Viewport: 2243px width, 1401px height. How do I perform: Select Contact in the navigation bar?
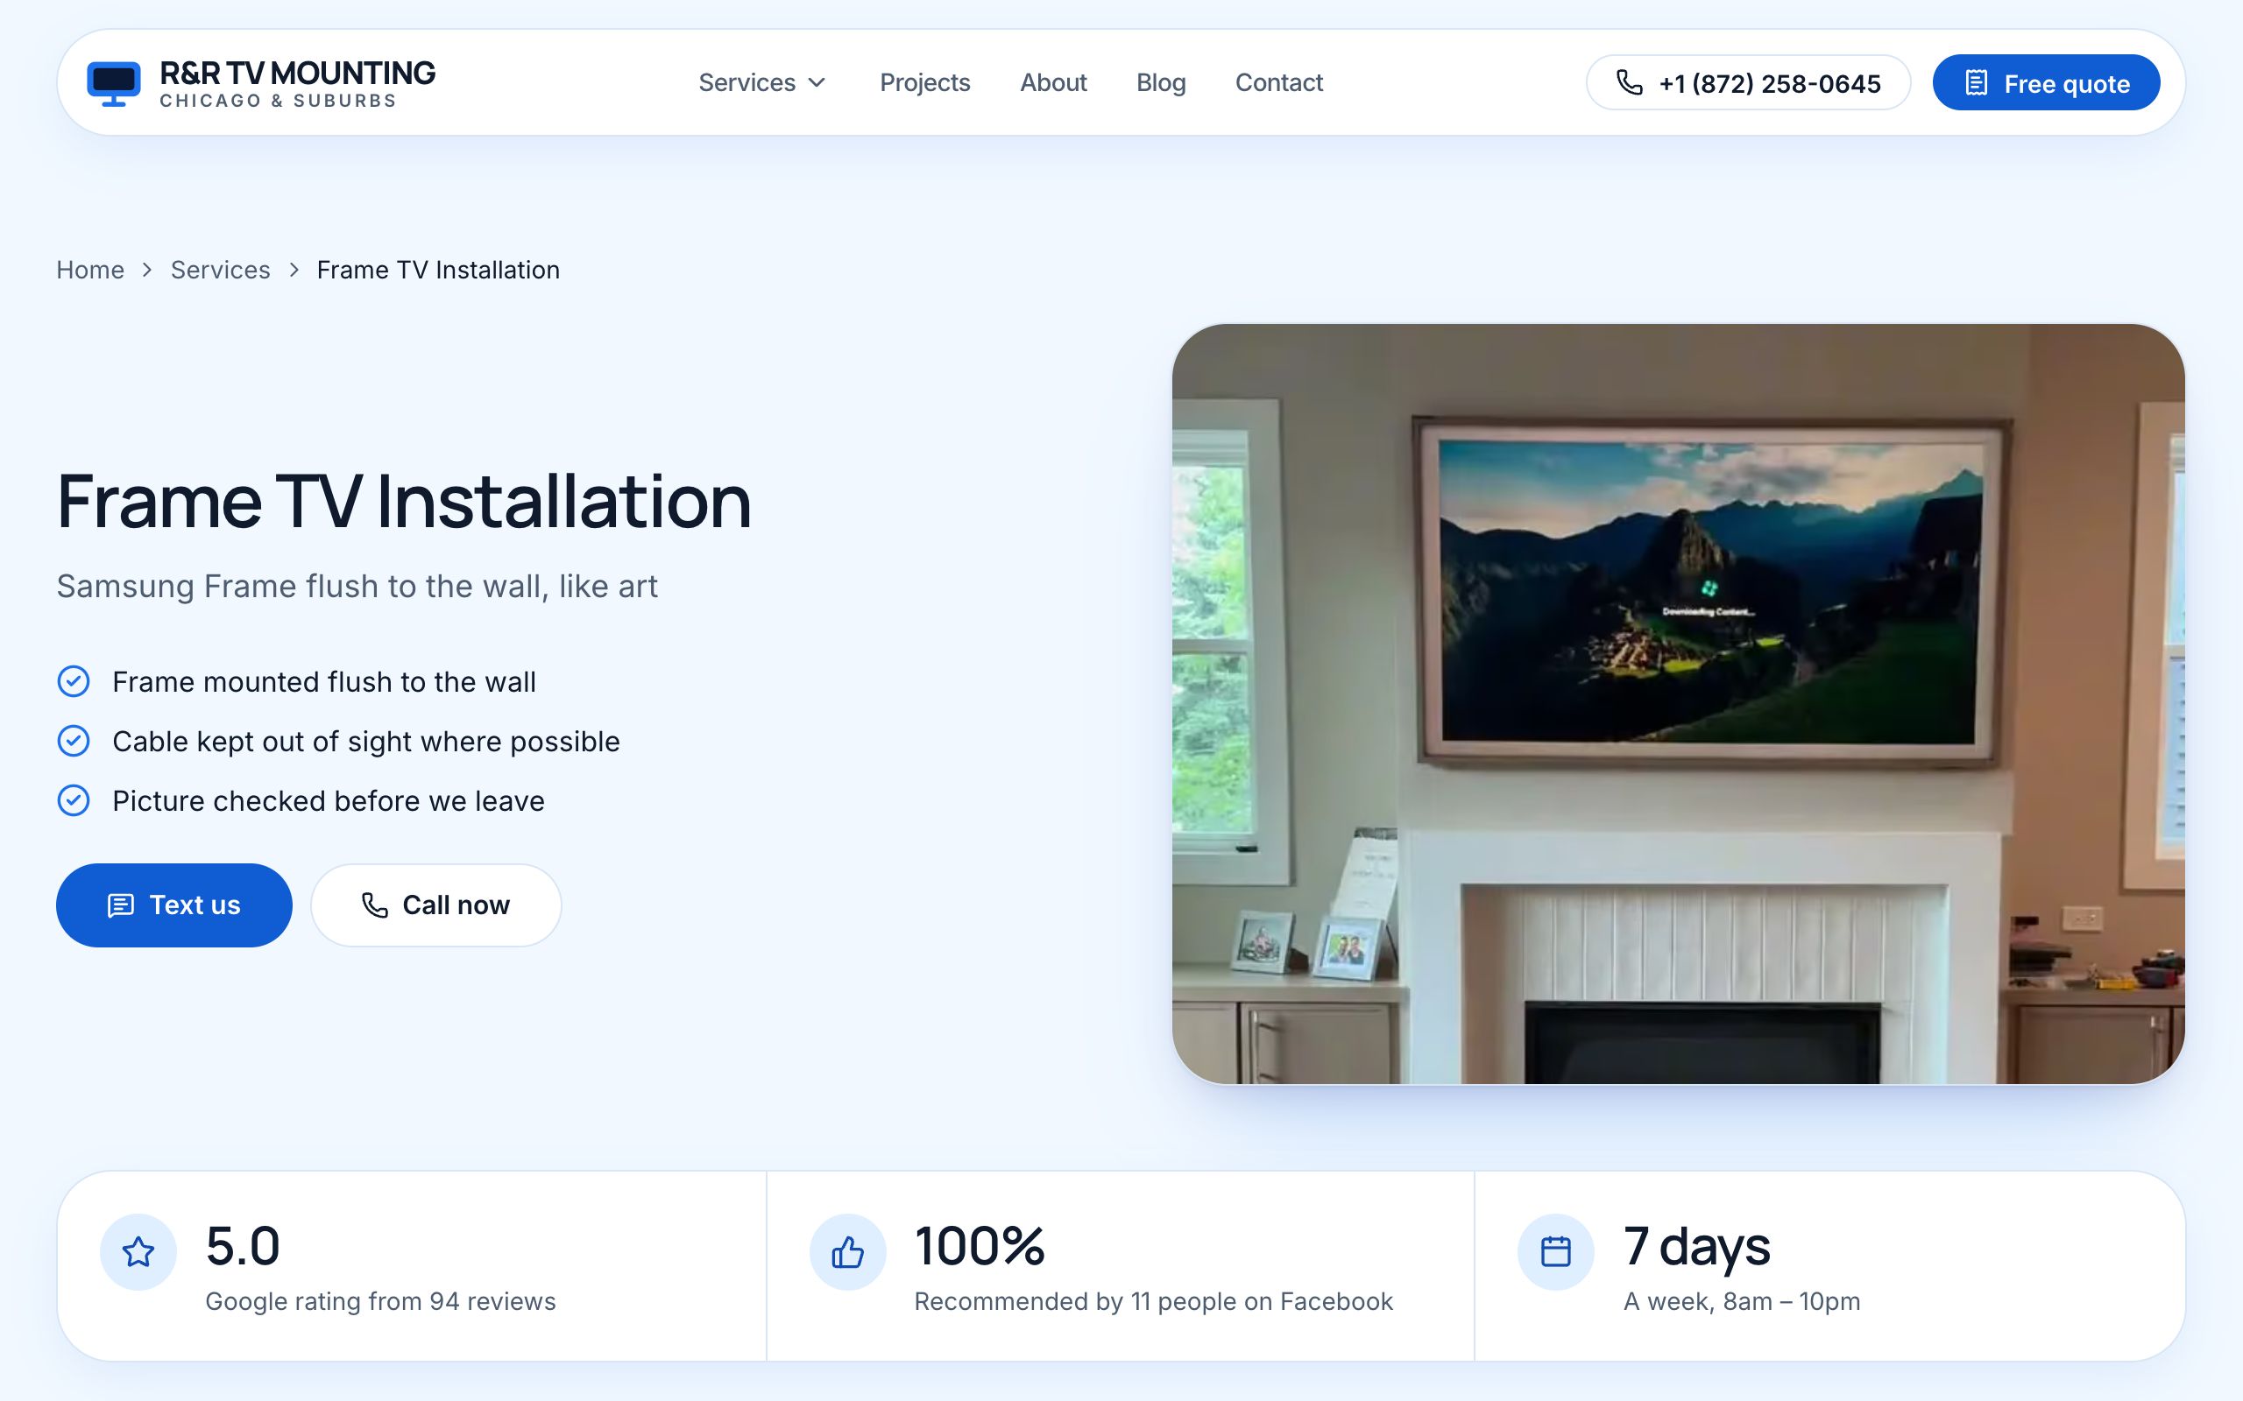coord(1278,82)
